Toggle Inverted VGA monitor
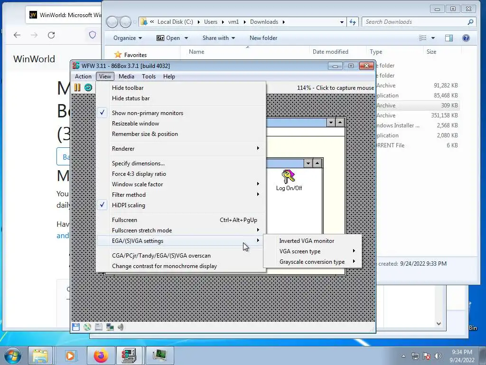The width and height of the screenshot is (486, 365). point(312,241)
